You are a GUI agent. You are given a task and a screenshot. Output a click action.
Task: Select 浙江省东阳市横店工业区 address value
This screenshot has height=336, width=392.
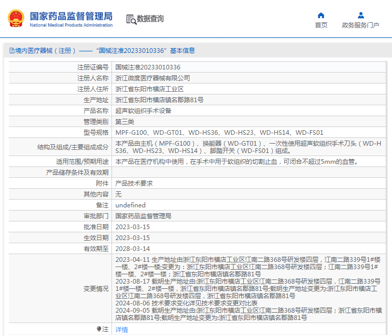tap(149, 89)
